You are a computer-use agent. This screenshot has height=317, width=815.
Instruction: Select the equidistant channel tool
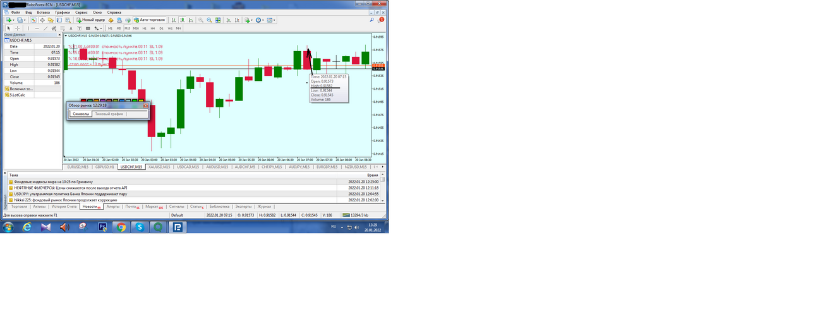pyautogui.click(x=54, y=28)
